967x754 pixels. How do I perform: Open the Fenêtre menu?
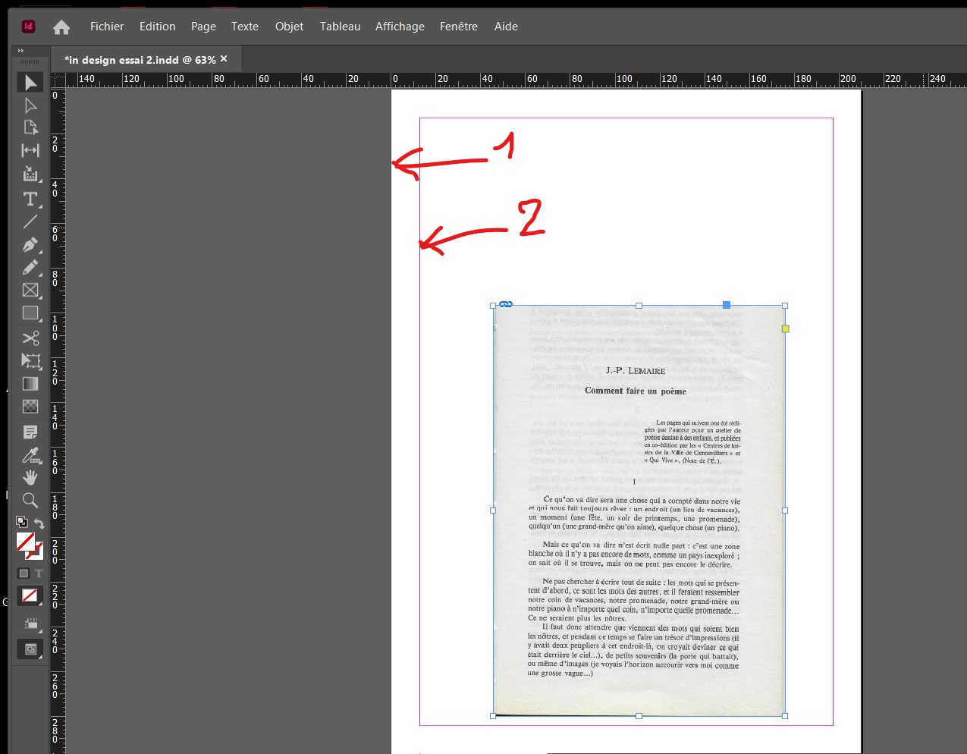pyautogui.click(x=458, y=26)
